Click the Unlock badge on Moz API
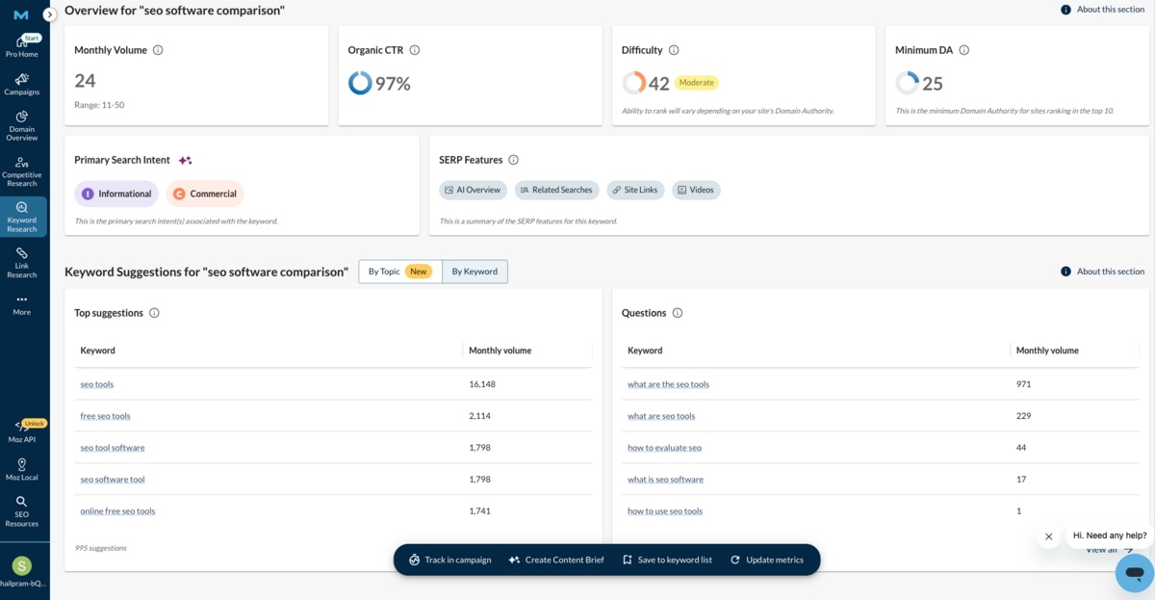 (35, 424)
